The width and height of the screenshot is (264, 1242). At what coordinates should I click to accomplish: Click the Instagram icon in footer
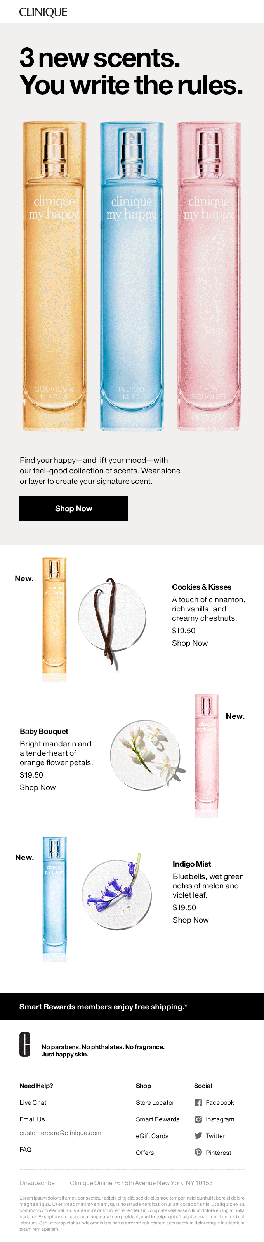pos(198,1119)
